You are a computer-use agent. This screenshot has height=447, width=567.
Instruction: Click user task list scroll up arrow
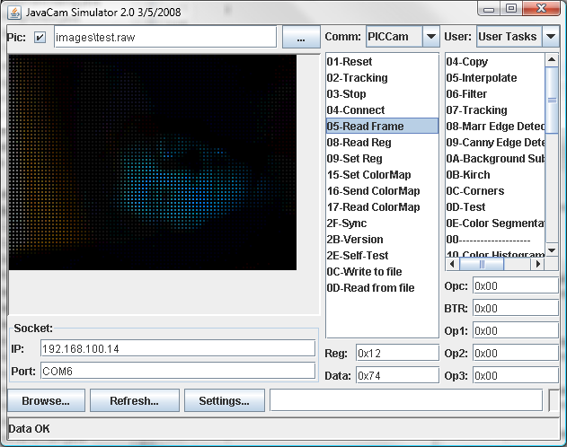coord(552,59)
